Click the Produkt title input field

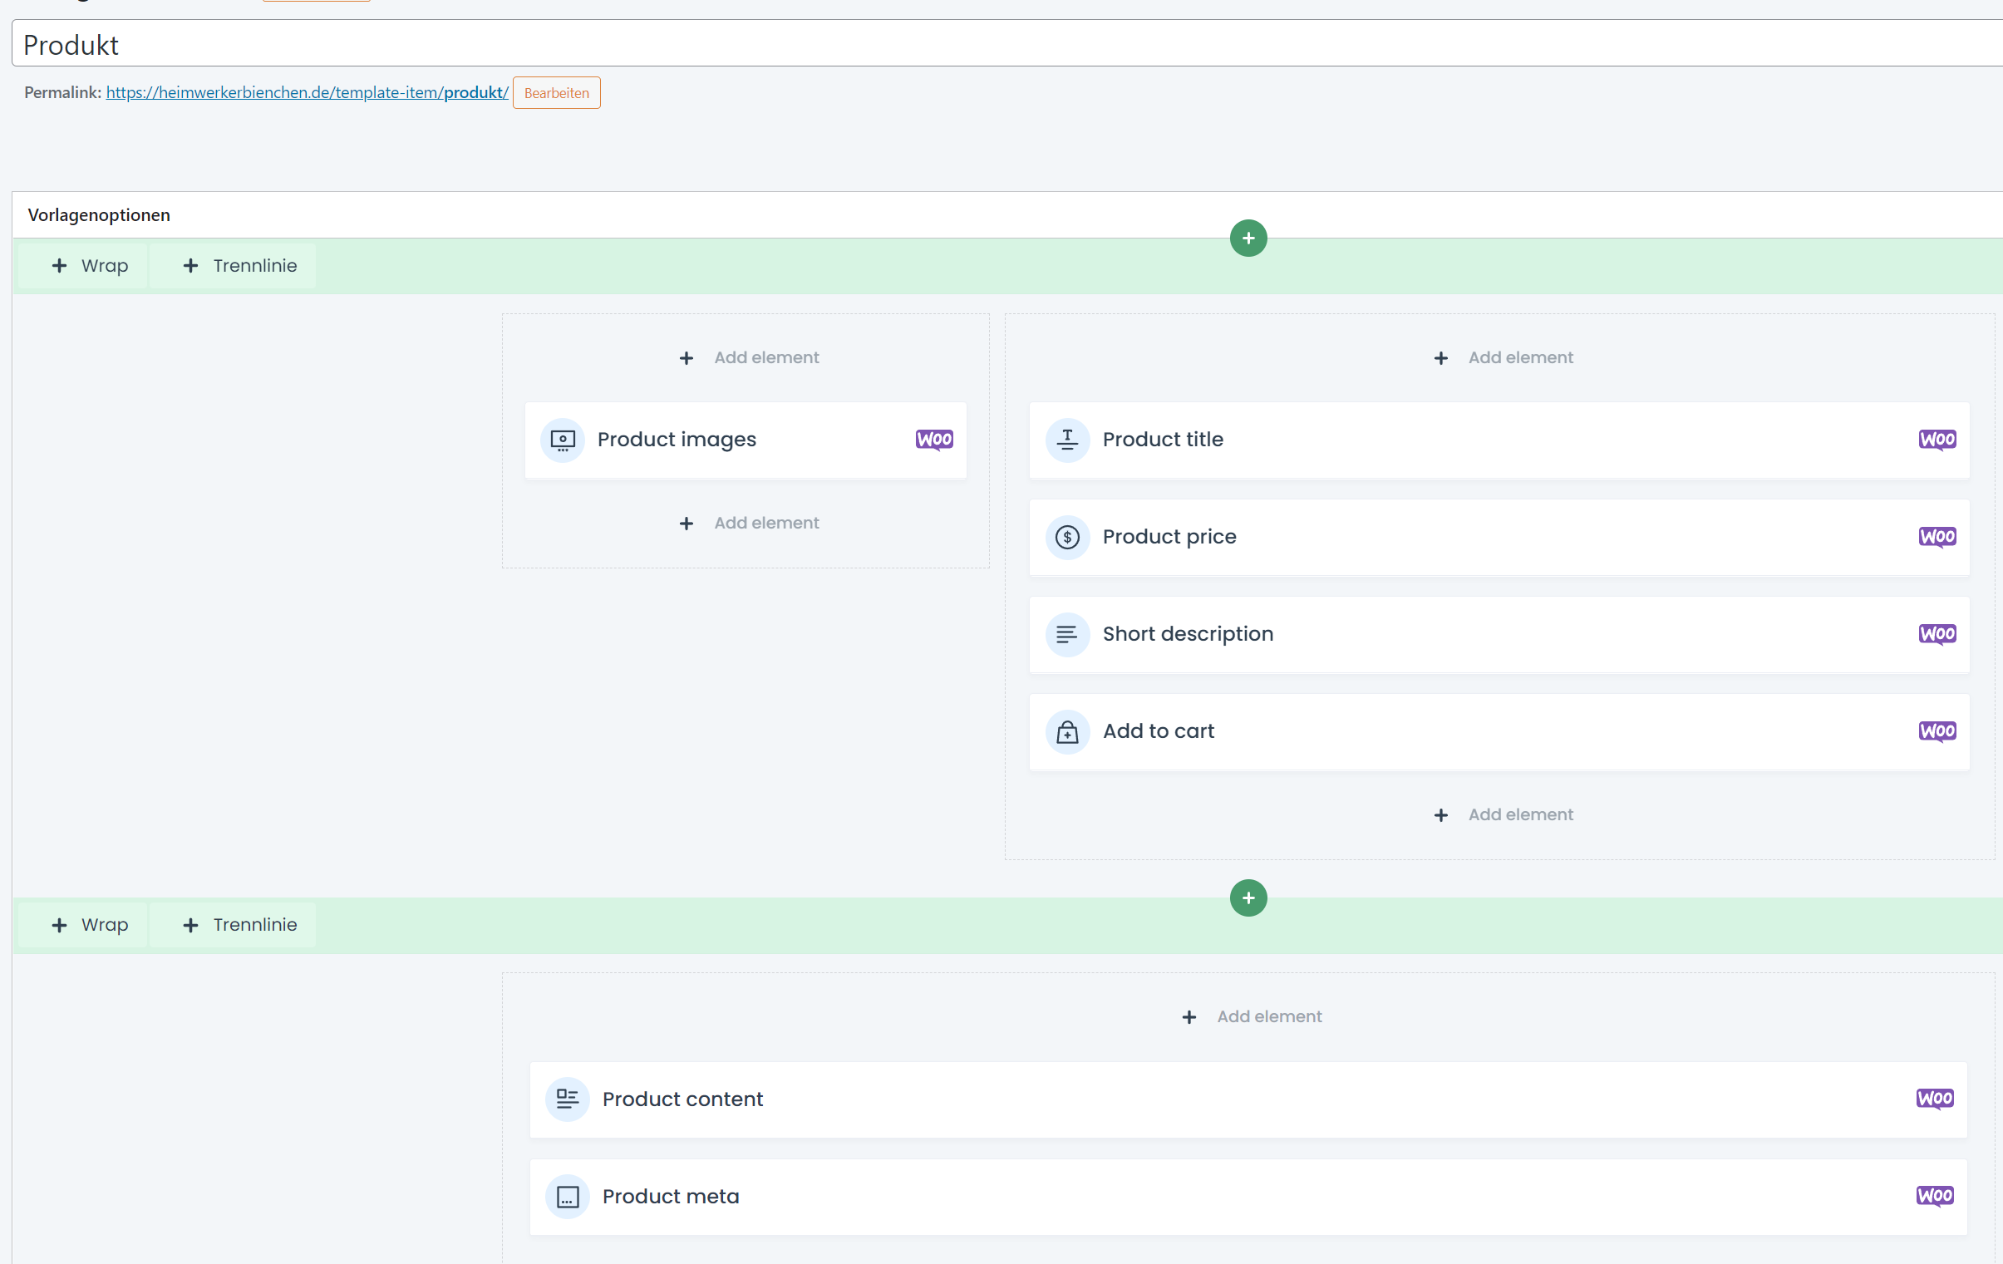point(1007,44)
